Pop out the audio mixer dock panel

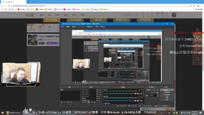tap(144, 87)
